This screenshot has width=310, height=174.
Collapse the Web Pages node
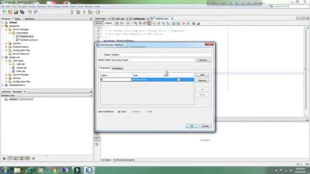(6, 61)
